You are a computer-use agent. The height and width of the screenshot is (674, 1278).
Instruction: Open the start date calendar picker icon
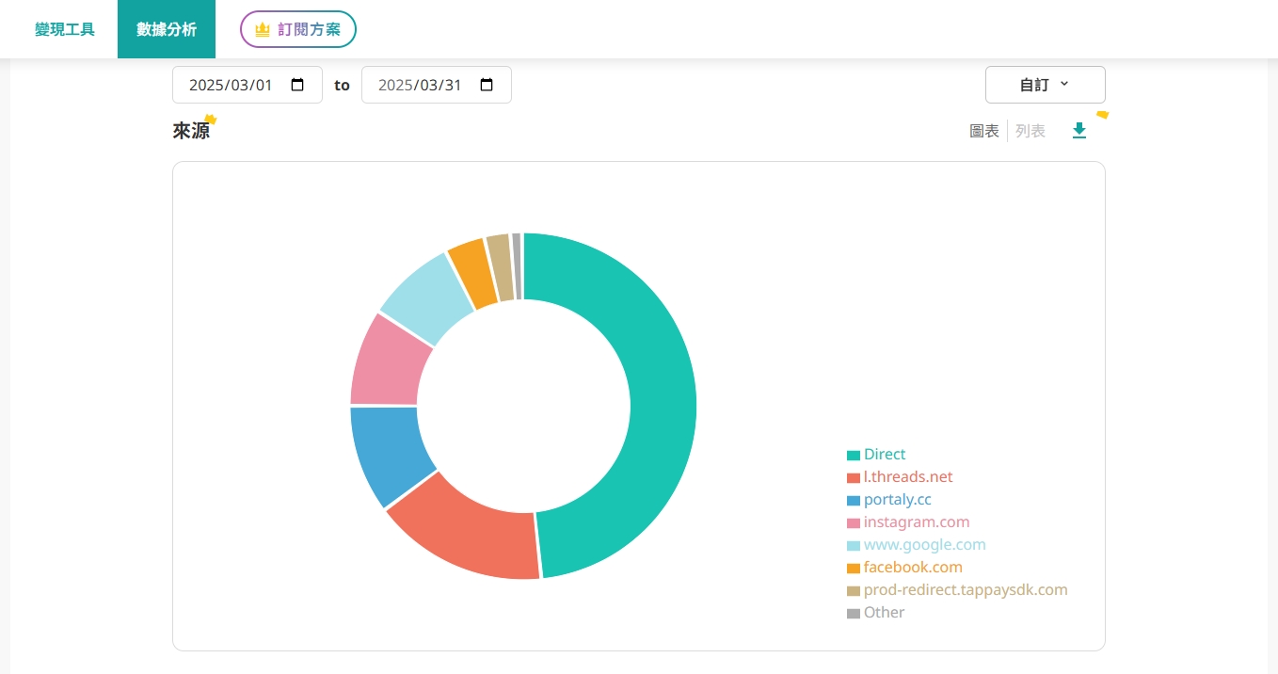click(297, 85)
